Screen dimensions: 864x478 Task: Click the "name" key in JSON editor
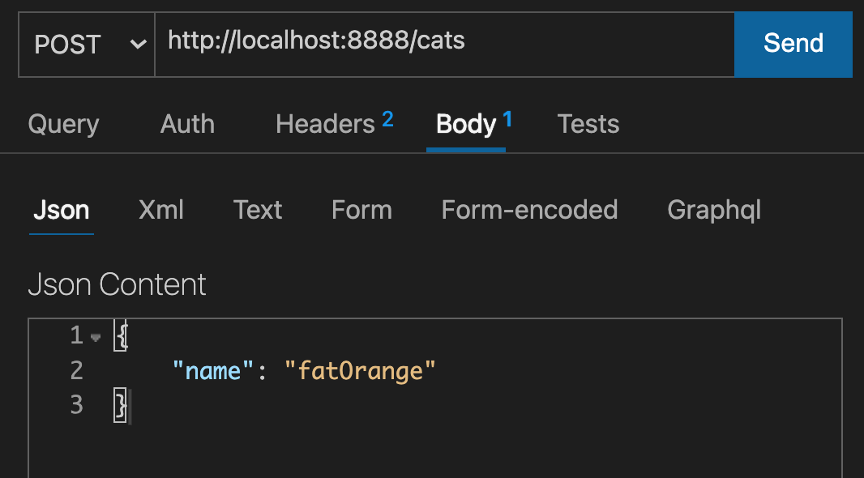tap(214, 371)
